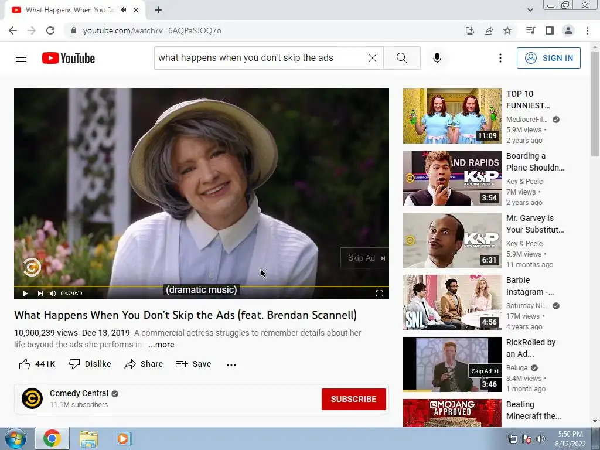Viewport: 600px width, 450px height.
Task: Mute the tab via the tab audio icon
Action: (x=123, y=10)
